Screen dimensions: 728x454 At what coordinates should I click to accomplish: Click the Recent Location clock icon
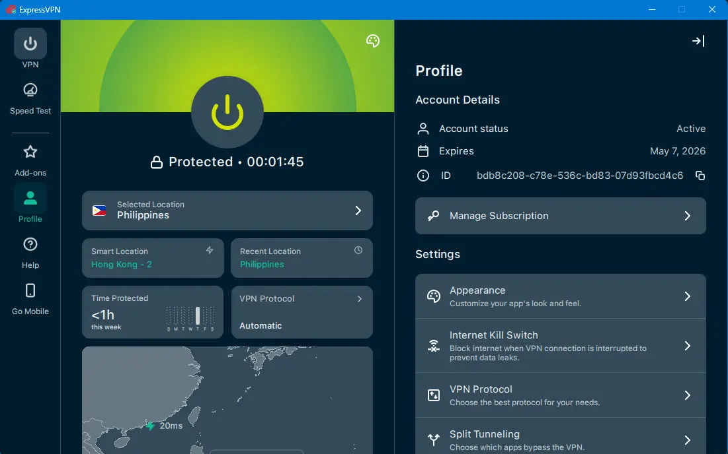point(358,250)
